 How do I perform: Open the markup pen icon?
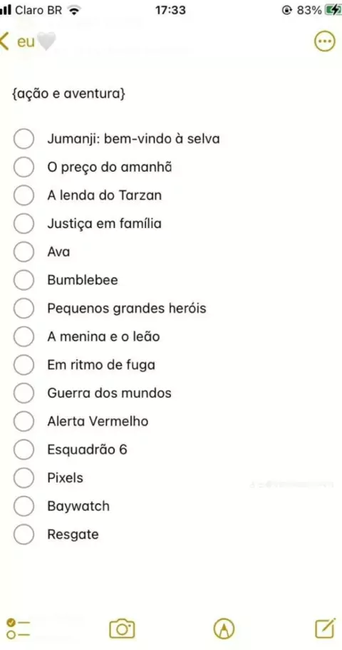[224, 629]
